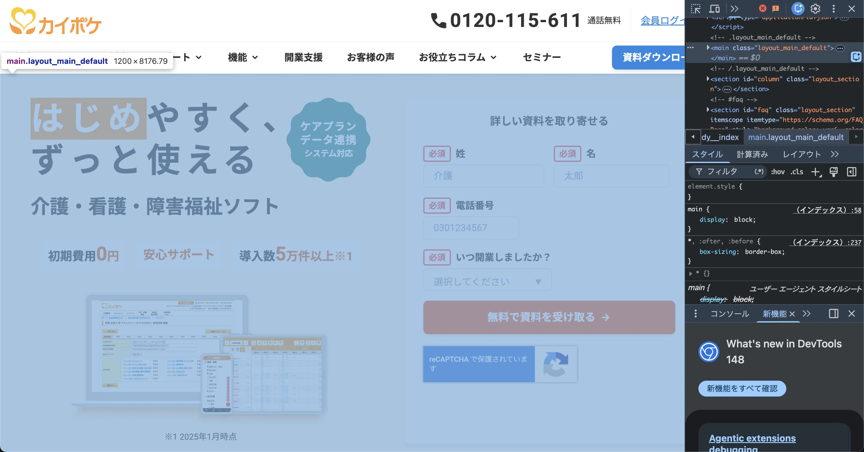
Task: Switch to the レイアウト tab
Action: coord(802,154)
